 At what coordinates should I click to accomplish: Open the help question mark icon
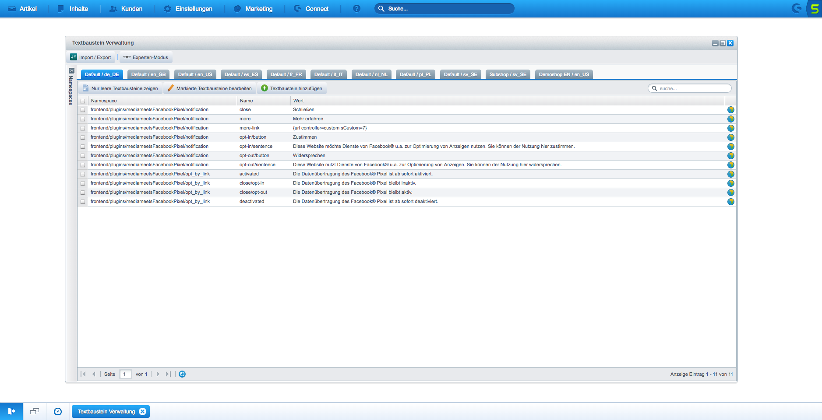coord(356,8)
